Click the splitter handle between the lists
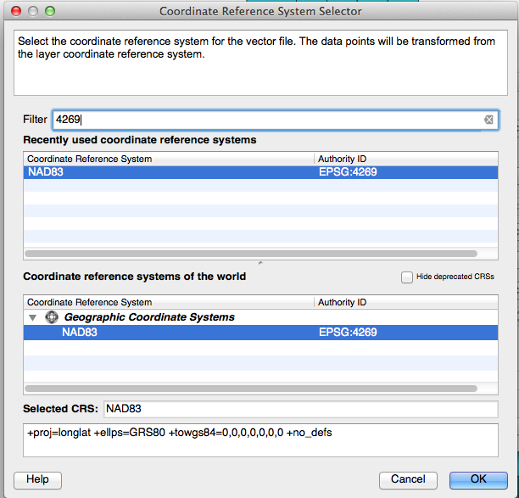This screenshot has width=519, height=498. pos(260,263)
